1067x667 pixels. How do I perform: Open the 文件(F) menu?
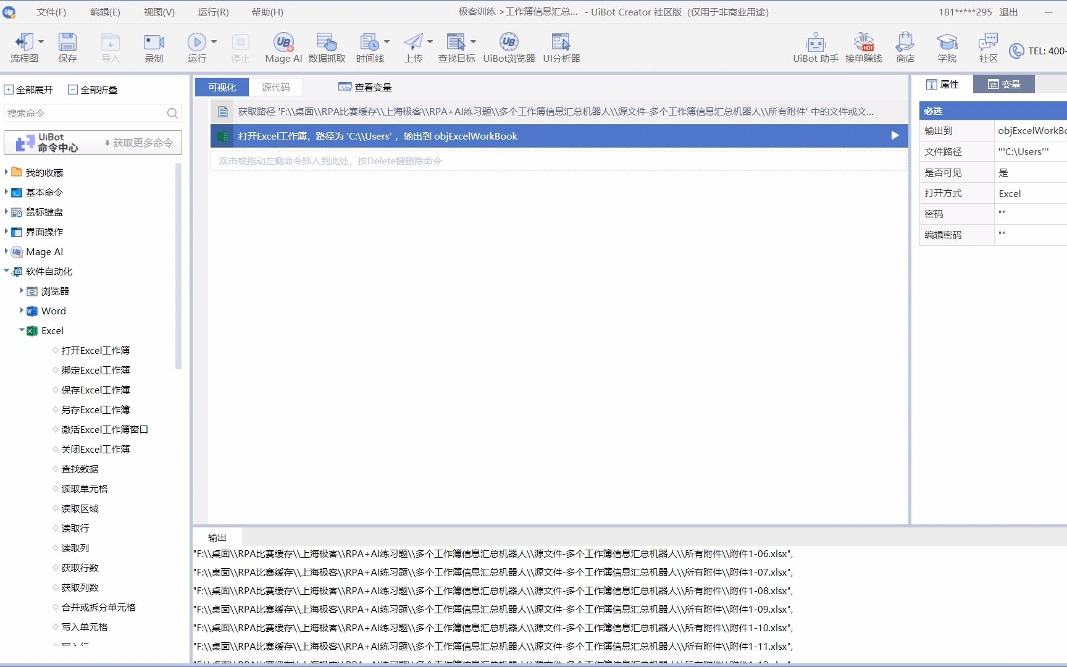click(51, 12)
